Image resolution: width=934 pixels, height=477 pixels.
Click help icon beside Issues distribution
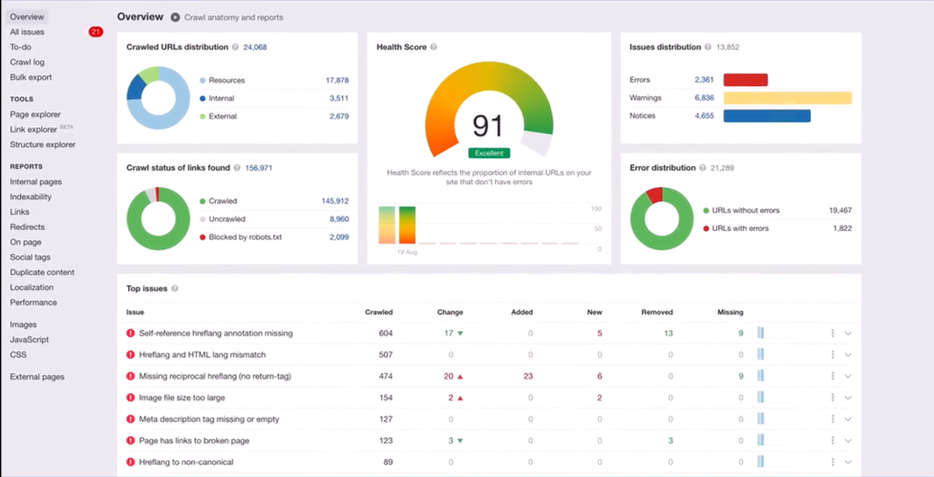[708, 47]
